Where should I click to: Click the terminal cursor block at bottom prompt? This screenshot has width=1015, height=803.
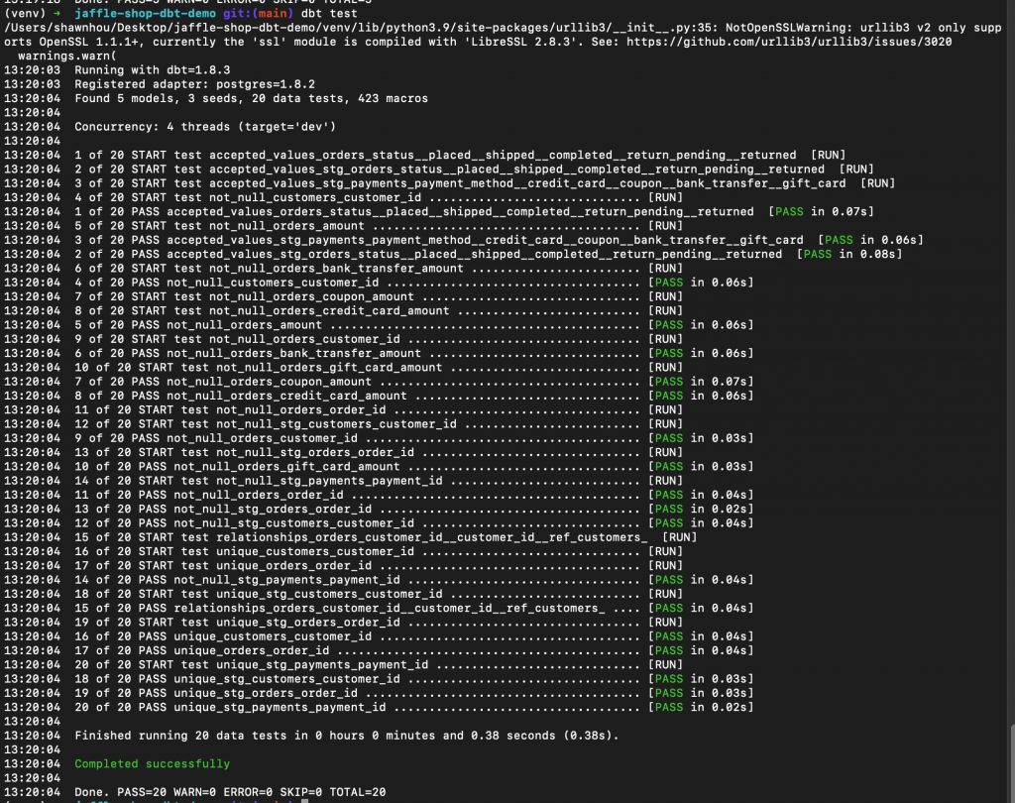coord(304,801)
